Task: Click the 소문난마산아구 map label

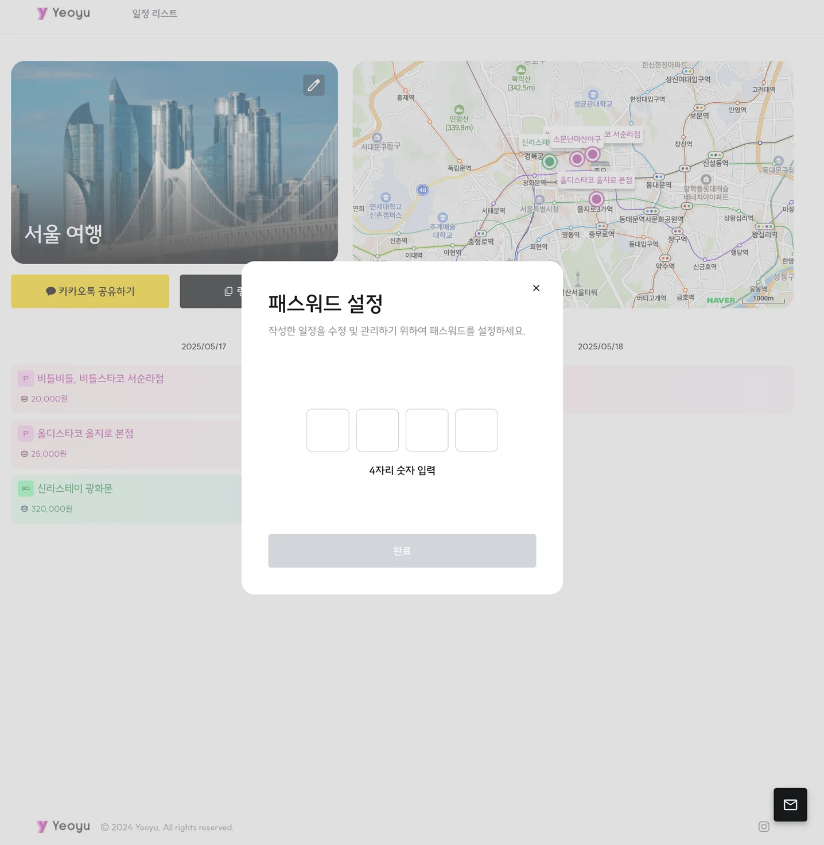Action: [577, 139]
